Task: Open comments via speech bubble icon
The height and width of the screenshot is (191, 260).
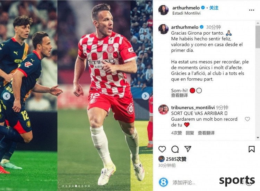Action: click(175, 149)
